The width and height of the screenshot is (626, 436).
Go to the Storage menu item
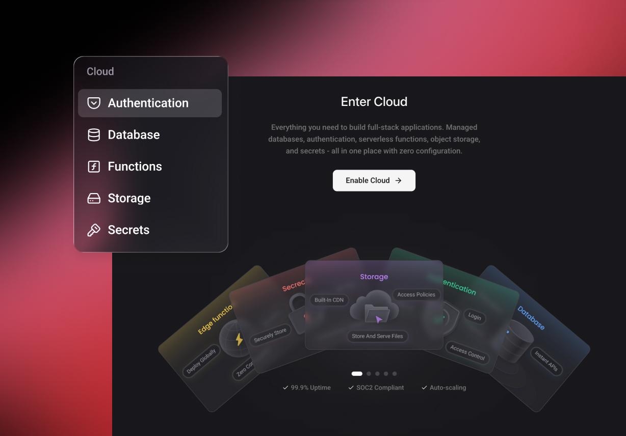pyautogui.click(x=150, y=198)
